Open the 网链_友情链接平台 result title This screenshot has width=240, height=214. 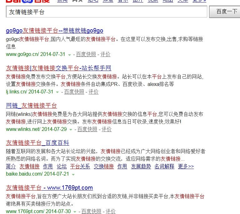click(x=32, y=106)
